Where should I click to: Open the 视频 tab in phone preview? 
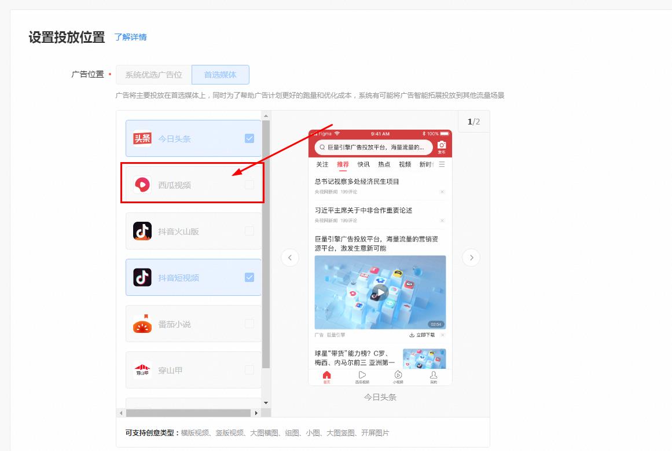click(x=405, y=164)
